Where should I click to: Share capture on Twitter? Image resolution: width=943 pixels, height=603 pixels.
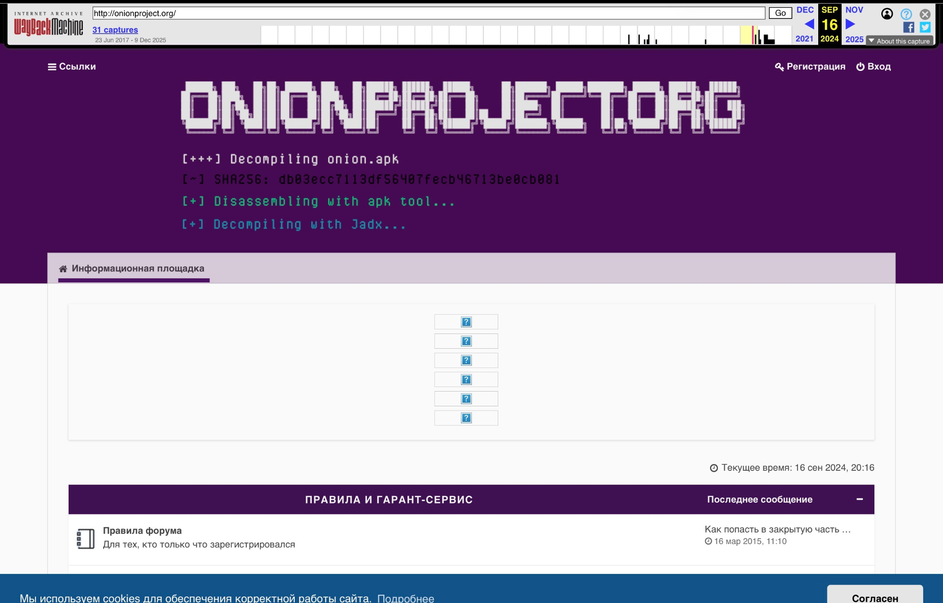coord(925,27)
